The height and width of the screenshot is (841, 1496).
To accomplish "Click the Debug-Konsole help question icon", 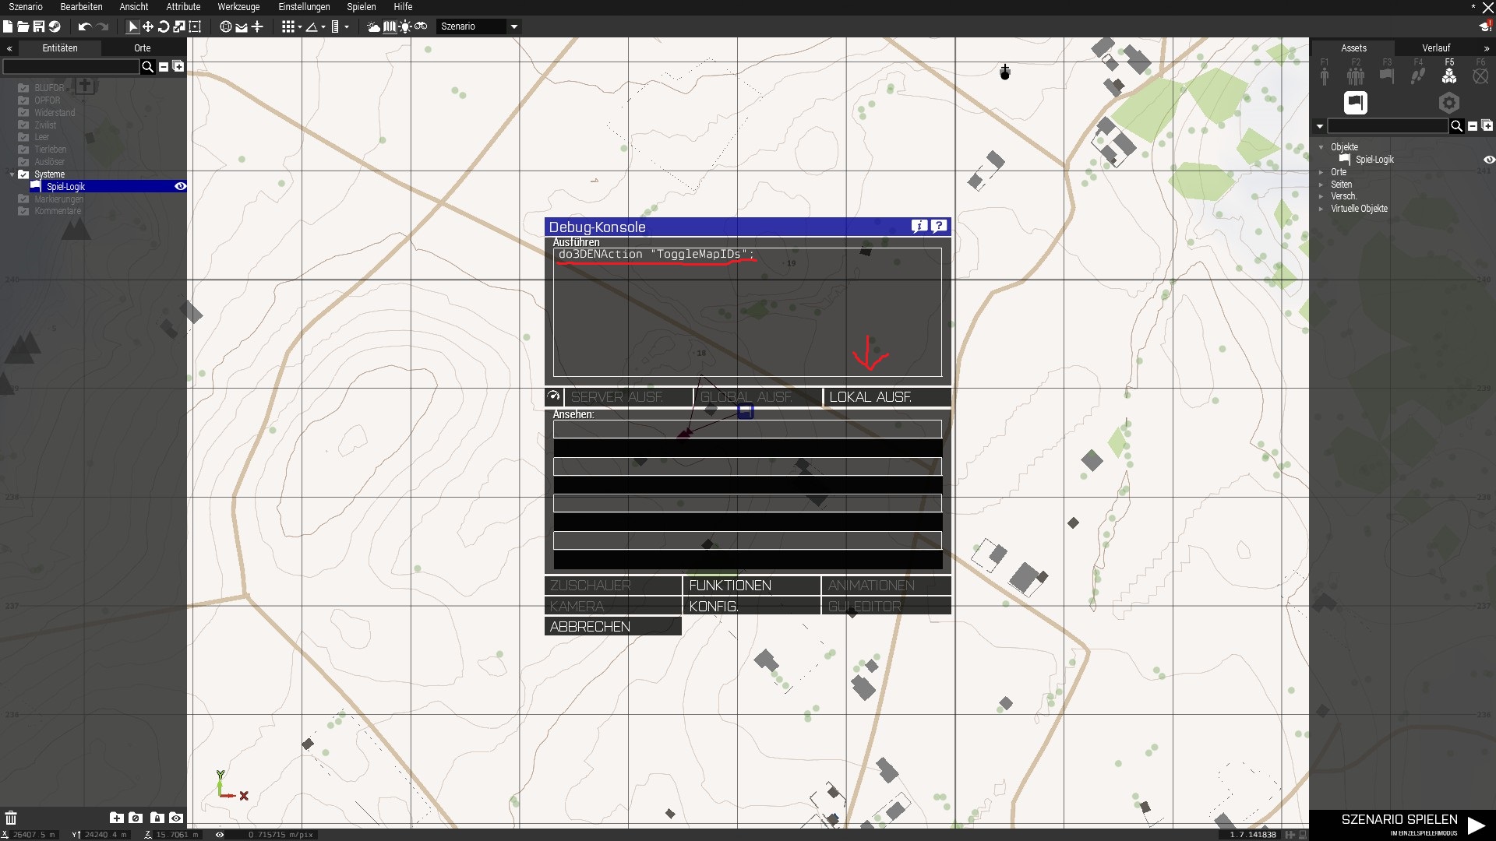I will pyautogui.click(x=939, y=226).
